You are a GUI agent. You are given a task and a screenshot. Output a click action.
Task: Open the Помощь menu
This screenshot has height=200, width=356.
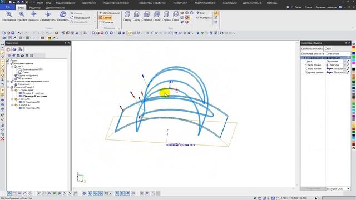(272, 3)
